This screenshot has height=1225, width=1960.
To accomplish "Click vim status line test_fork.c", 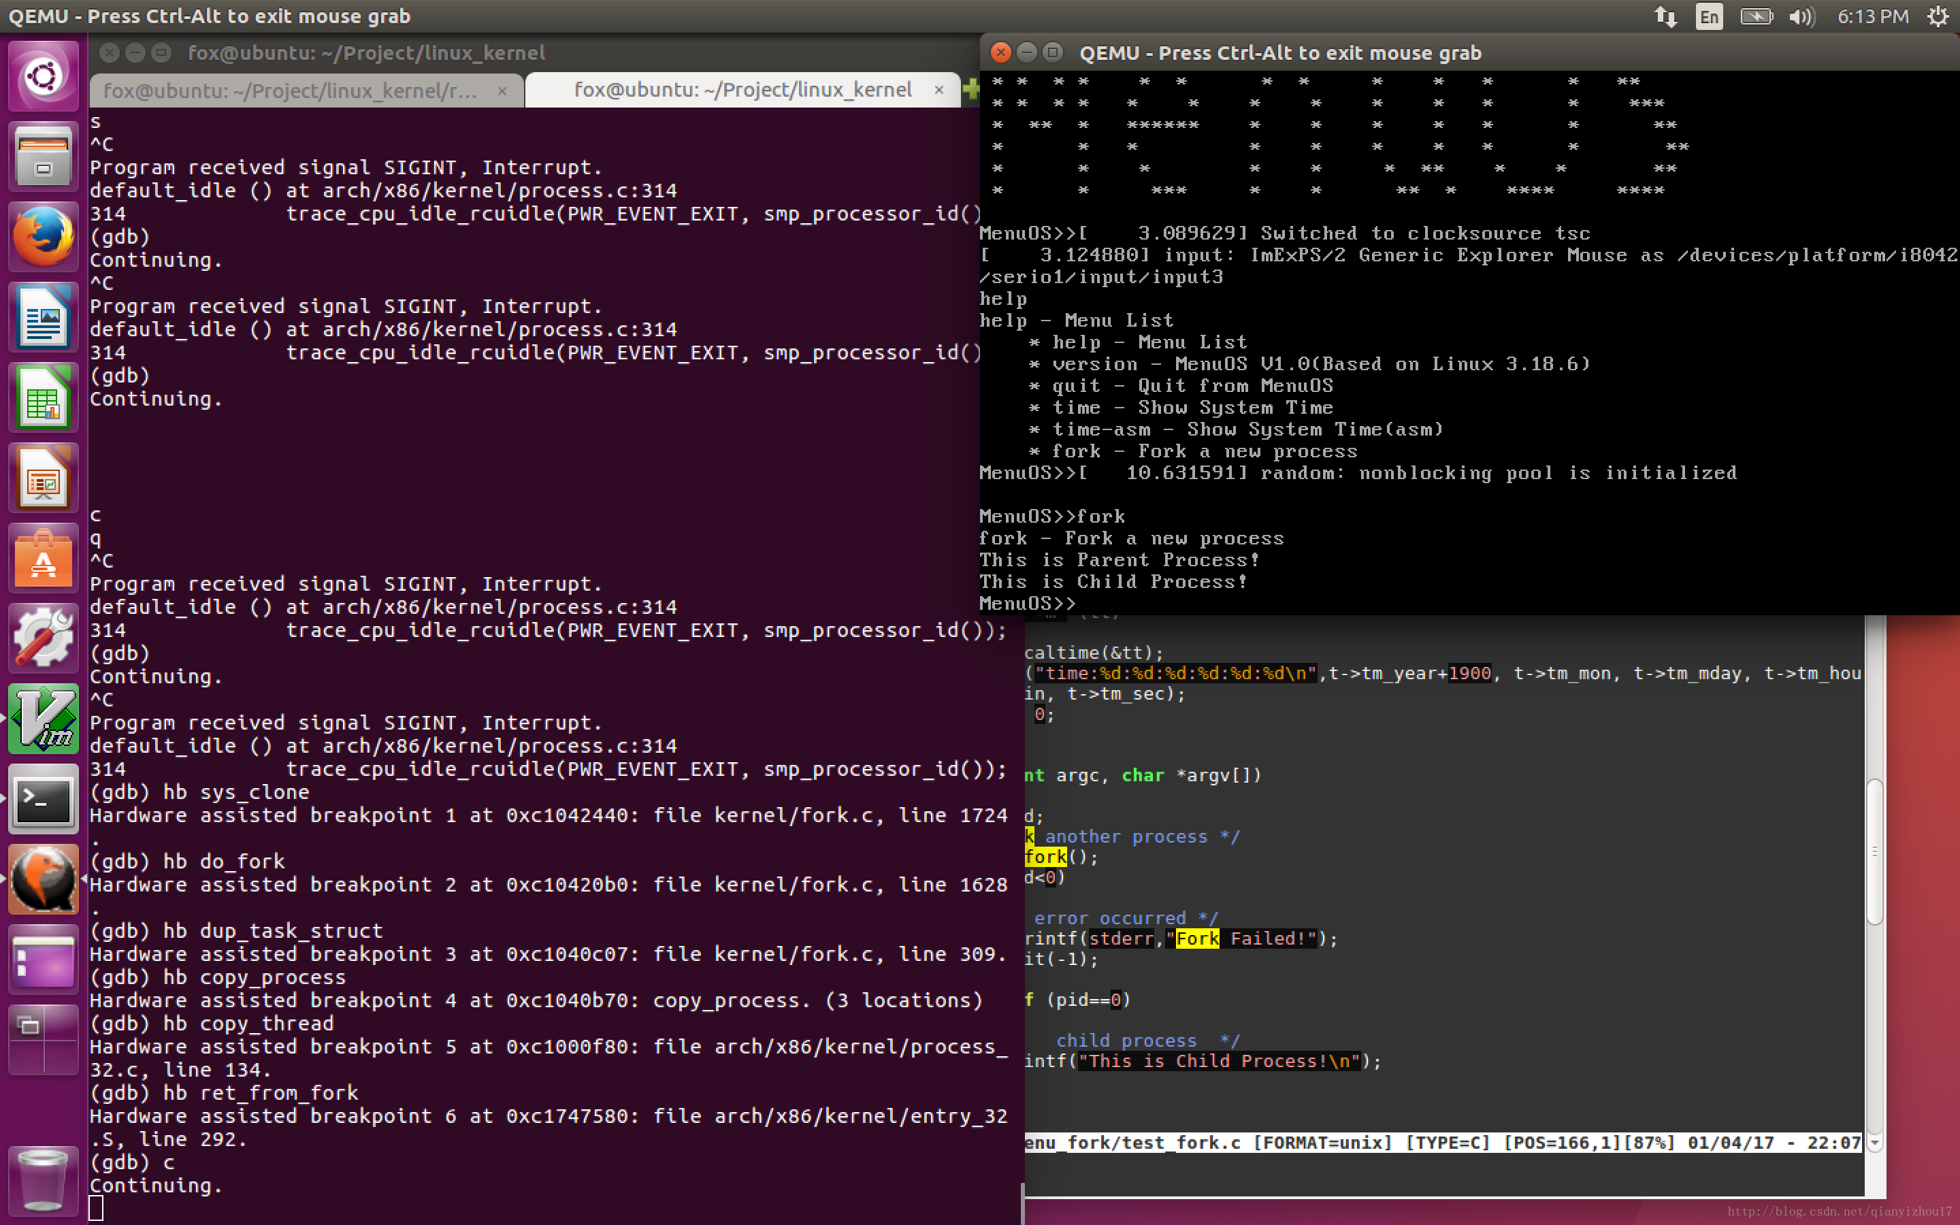I will pos(1443,1143).
